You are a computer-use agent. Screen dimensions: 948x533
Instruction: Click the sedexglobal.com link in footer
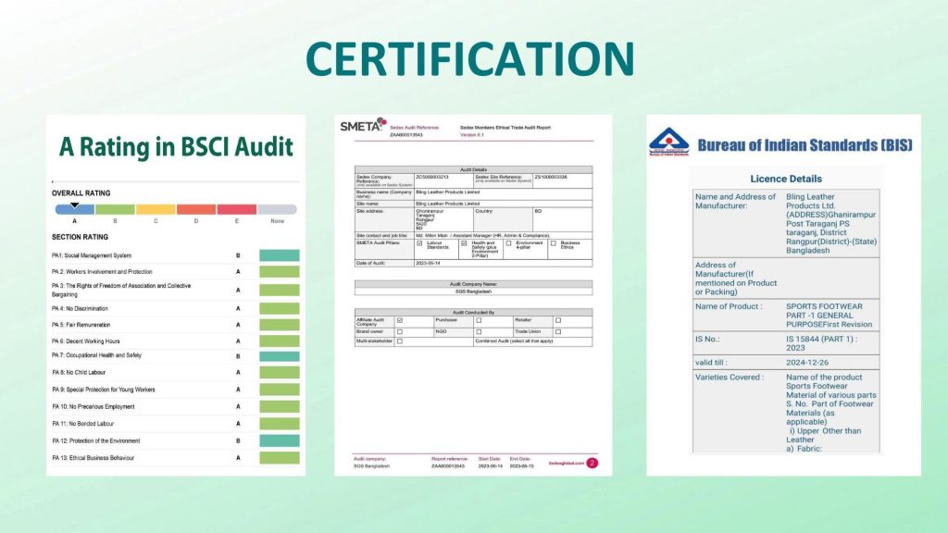point(567,464)
